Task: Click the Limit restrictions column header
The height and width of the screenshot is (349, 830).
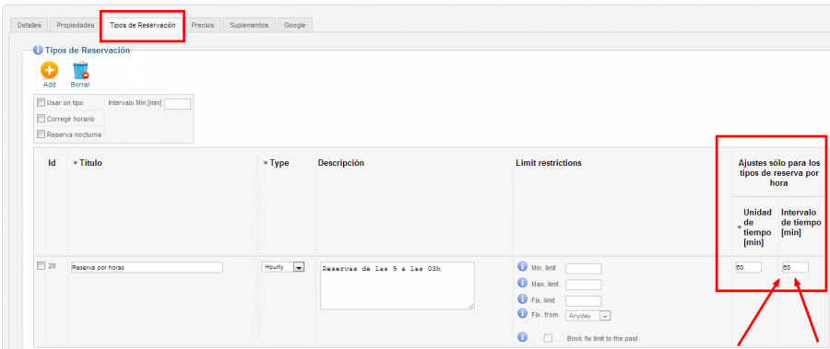Action: click(x=549, y=163)
